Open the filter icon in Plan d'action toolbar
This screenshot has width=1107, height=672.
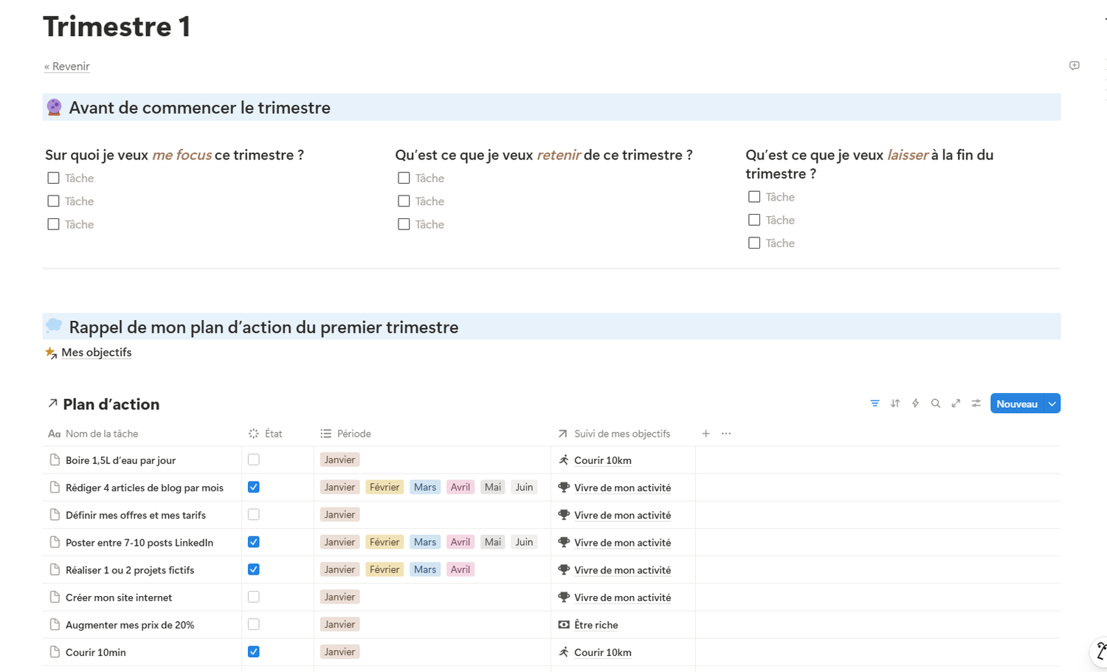(875, 403)
